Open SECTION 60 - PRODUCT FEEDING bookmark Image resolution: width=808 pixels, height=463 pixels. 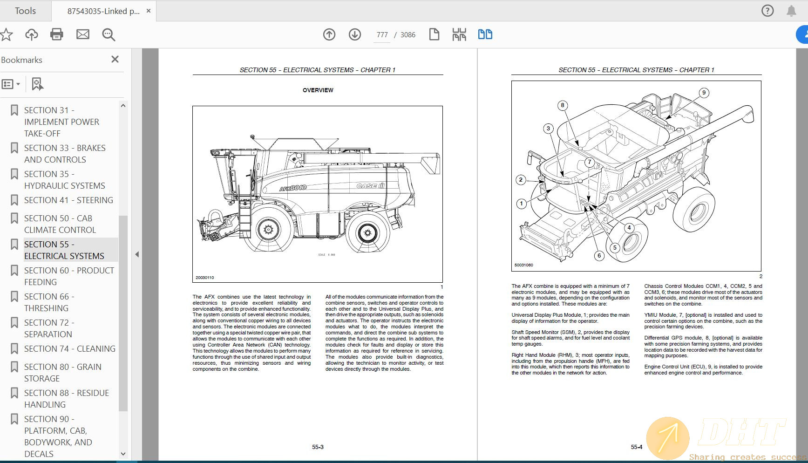[x=69, y=276]
